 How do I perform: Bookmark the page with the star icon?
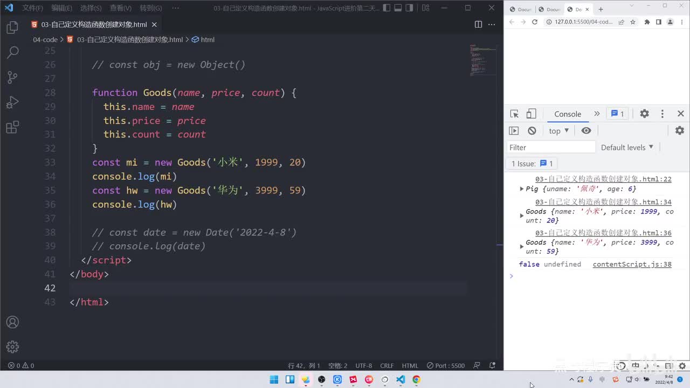coord(633,22)
